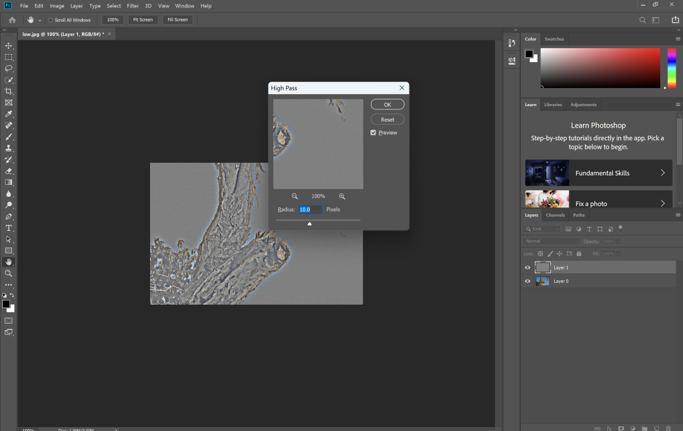Select the Eyedropper tool

tap(8, 113)
